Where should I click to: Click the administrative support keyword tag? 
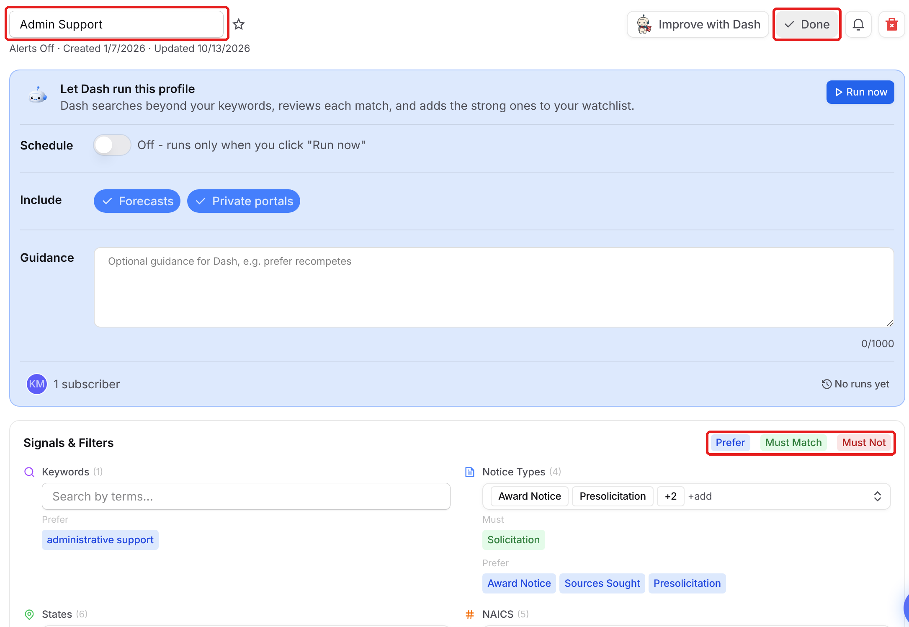[x=100, y=540]
